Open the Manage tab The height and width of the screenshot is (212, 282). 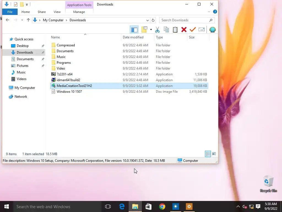(x=79, y=12)
